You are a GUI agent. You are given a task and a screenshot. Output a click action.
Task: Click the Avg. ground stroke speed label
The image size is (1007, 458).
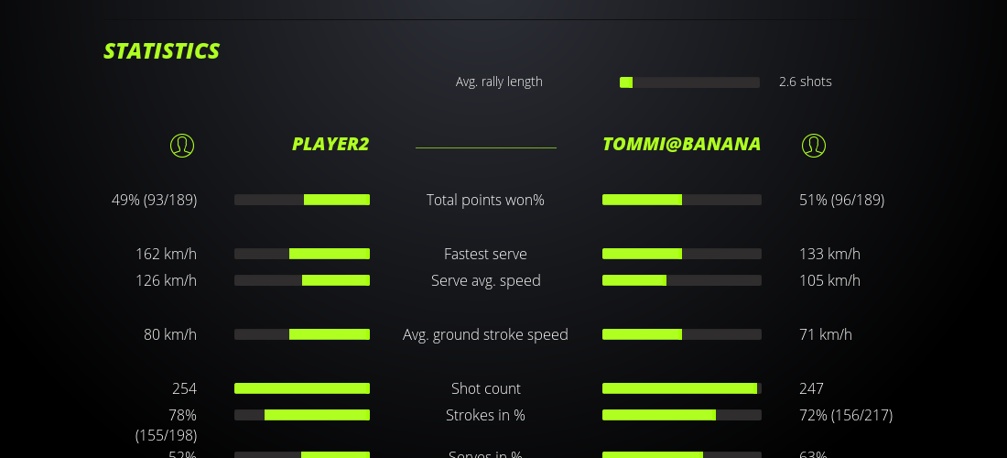click(x=485, y=334)
